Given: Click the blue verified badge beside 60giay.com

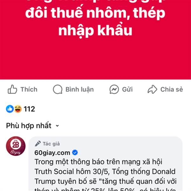Looking at the screenshot, I should tap(75, 152).
